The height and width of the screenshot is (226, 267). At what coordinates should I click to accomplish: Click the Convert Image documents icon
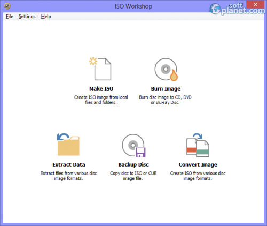(x=198, y=145)
